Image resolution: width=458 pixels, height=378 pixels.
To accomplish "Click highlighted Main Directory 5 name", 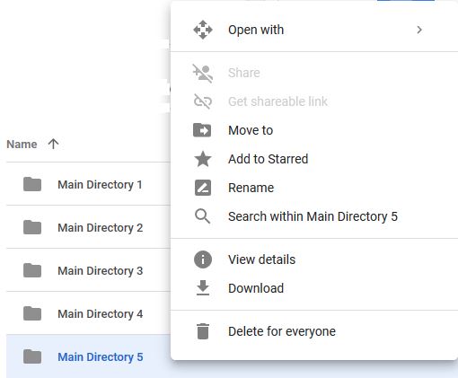I will 101,357.
